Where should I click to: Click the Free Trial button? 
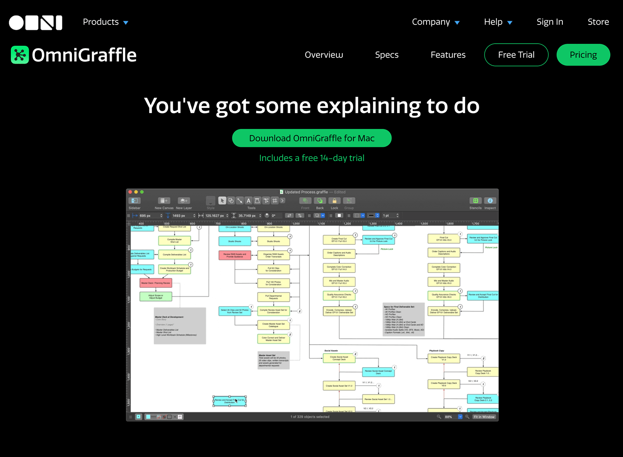(516, 55)
